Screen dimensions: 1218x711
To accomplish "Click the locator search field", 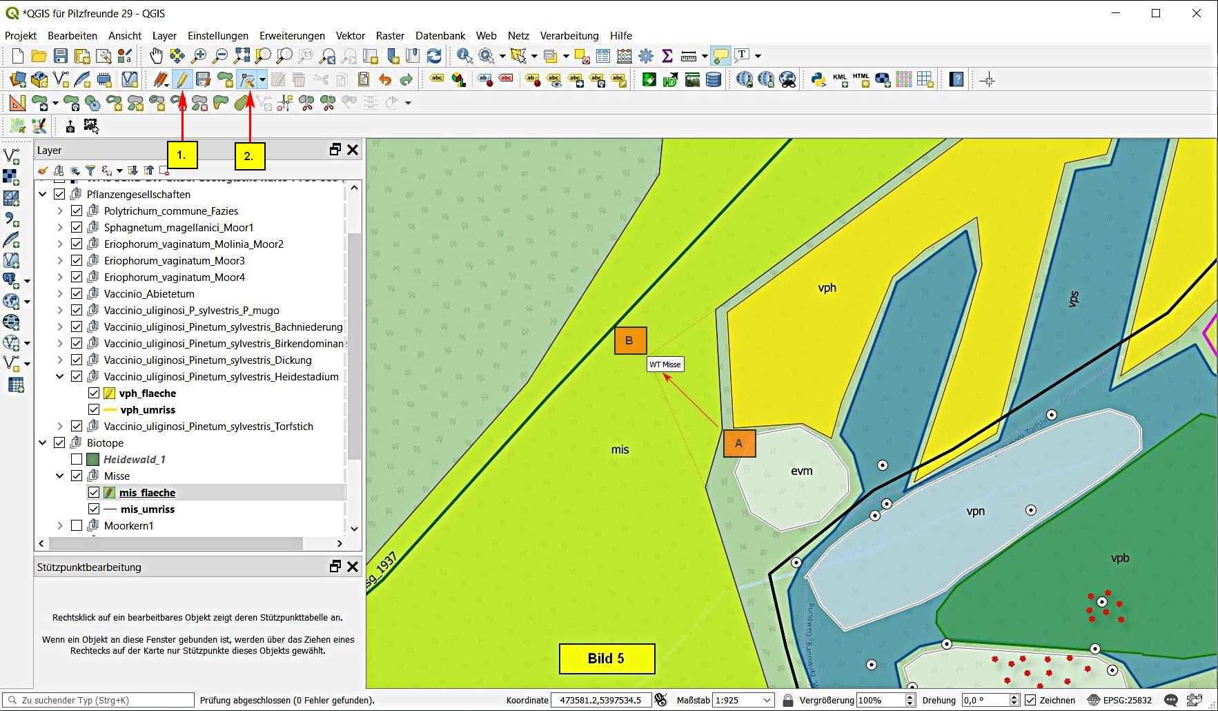I will click(x=104, y=700).
